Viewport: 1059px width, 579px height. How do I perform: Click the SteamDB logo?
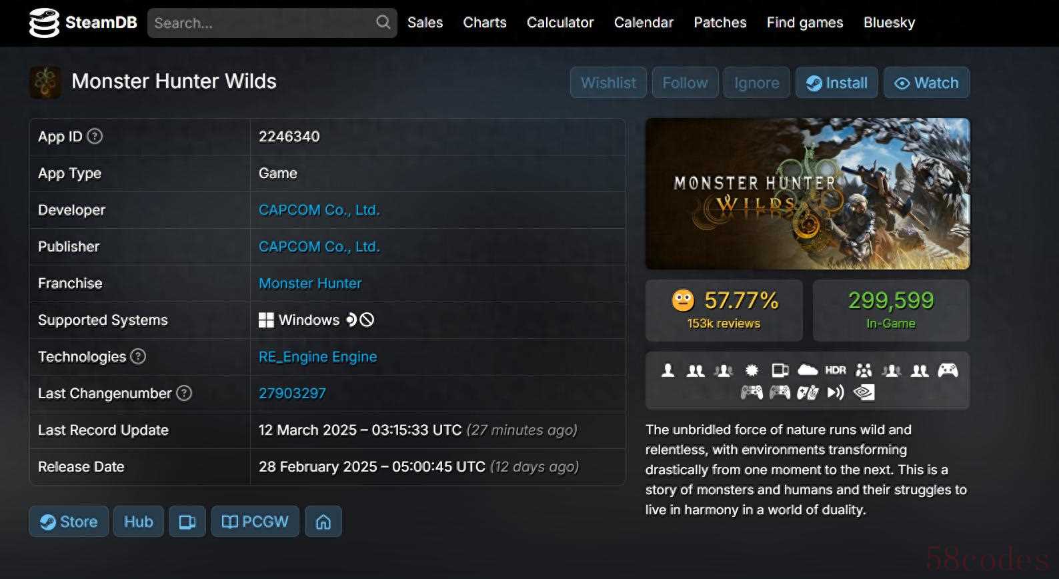(83, 23)
